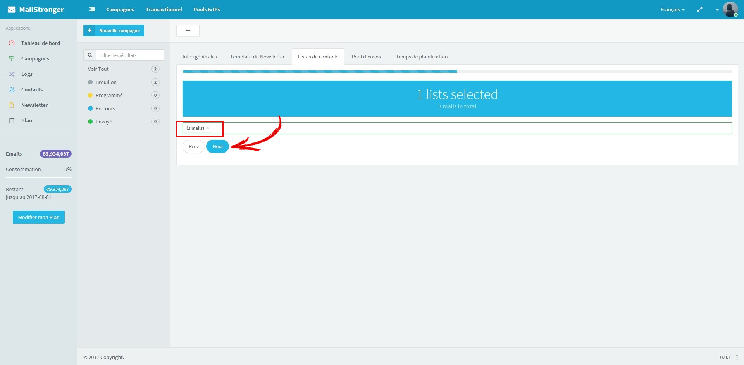Click the 1 lists selected banner

(457, 98)
